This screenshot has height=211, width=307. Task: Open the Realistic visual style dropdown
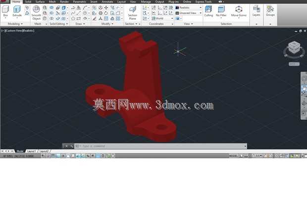189,7
